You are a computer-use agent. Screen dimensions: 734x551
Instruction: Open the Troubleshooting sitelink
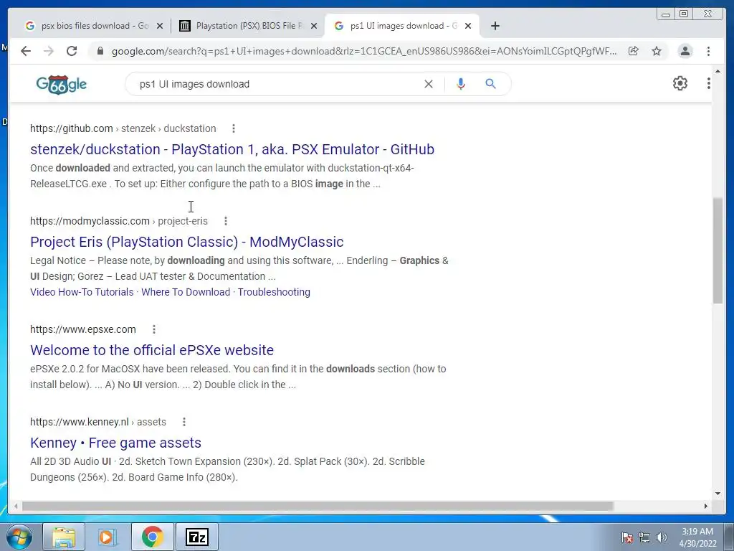(274, 292)
